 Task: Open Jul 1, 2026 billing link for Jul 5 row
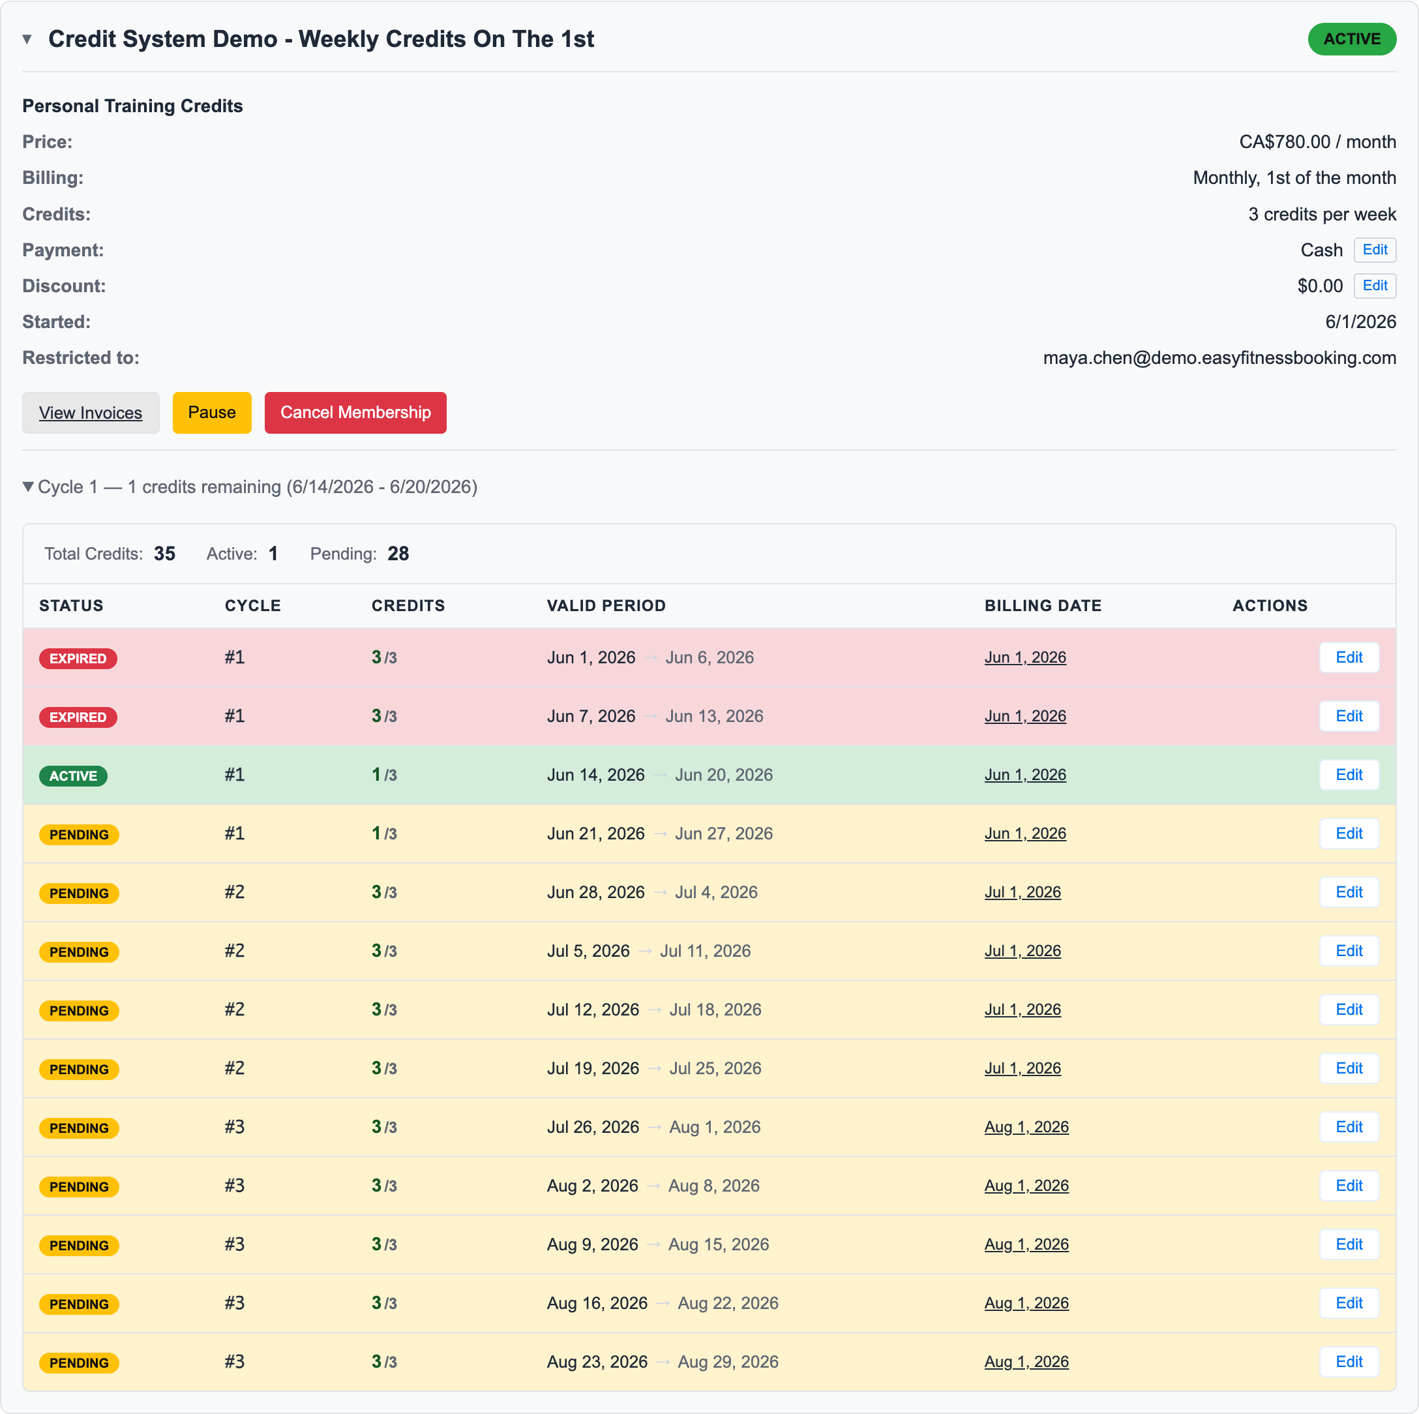click(x=1023, y=951)
